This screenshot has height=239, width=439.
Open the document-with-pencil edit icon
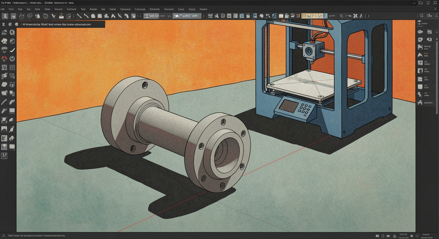pyautogui.click(x=69, y=16)
